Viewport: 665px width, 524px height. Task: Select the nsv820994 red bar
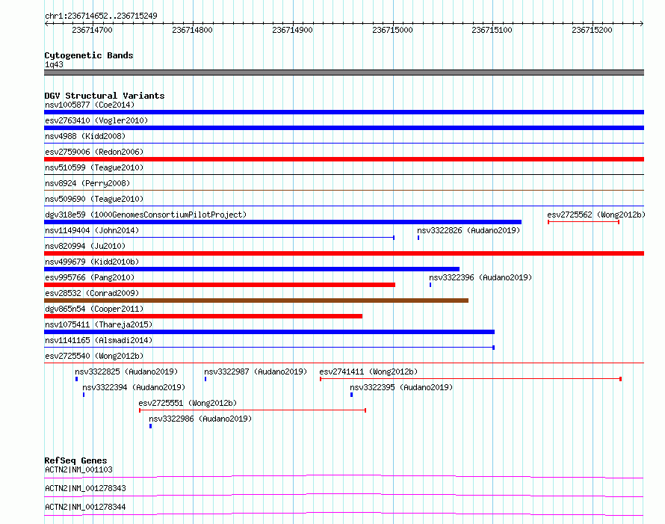pos(344,253)
